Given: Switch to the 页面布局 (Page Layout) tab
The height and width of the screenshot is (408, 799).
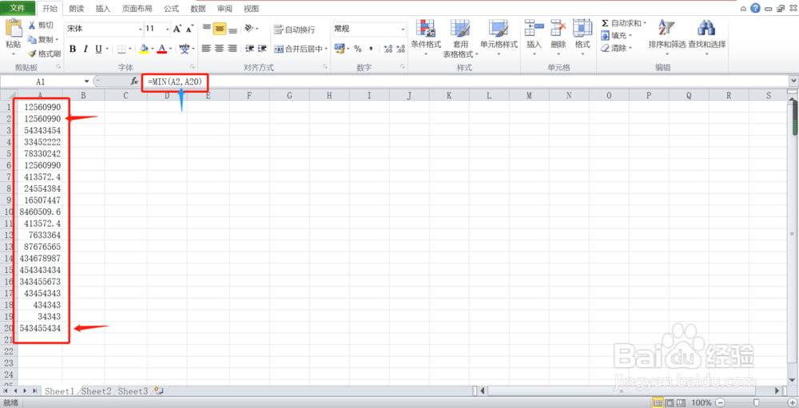Looking at the screenshot, I should [137, 9].
